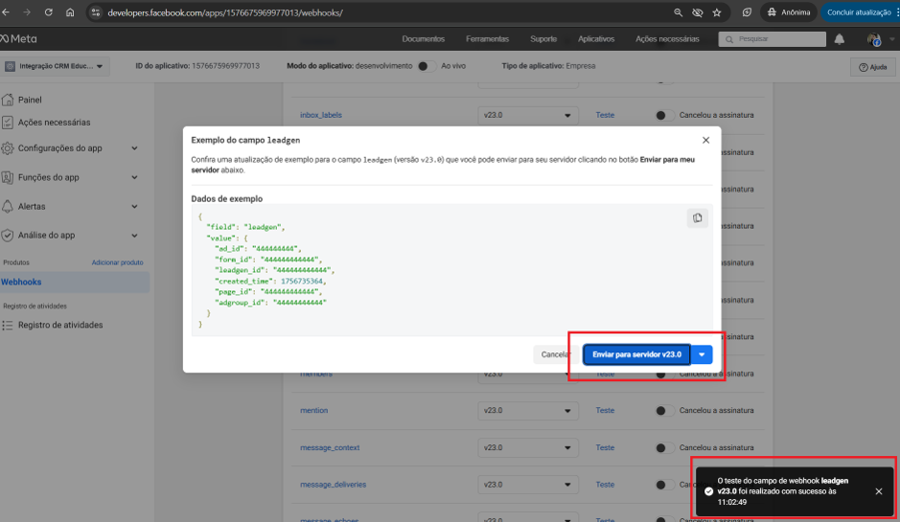Click the Meta logo
This screenshot has width=900, height=522.
click(18, 39)
